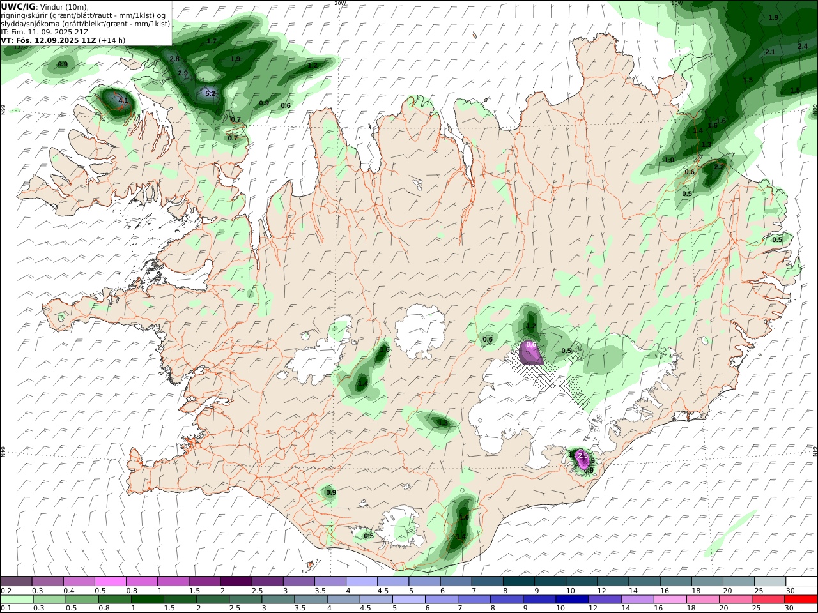Click the '2.2' precipitation value in the east
The width and height of the screenshot is (818, 613).
click(719, 167)
